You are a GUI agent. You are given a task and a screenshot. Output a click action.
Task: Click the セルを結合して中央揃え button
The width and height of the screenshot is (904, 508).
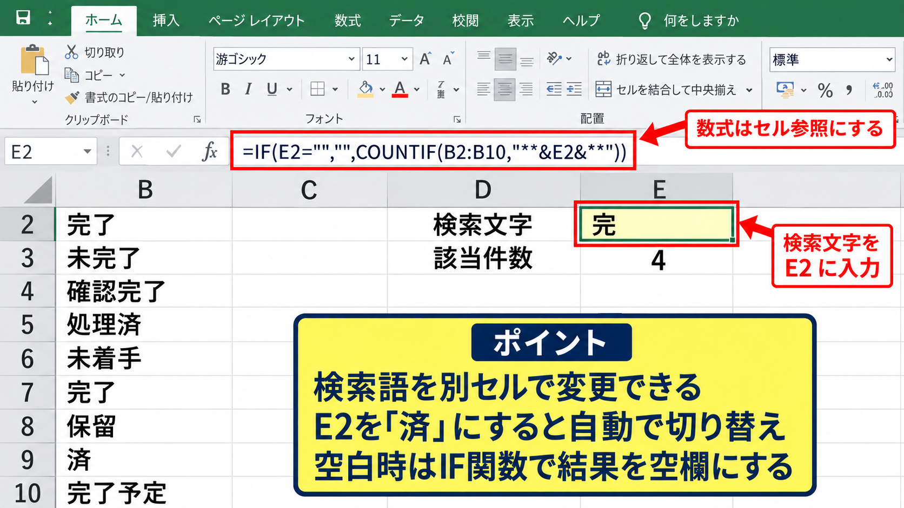point(666,90)
